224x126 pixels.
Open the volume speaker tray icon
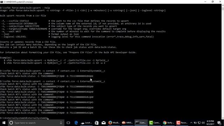click(203, 123)
